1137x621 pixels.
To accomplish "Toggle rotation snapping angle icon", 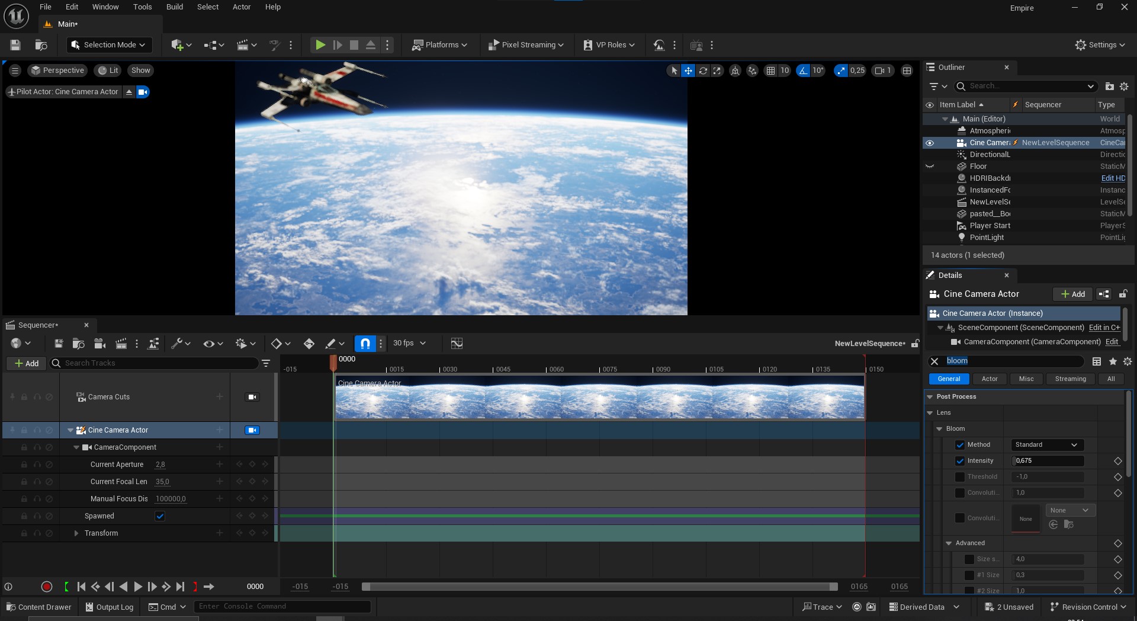I will pyautogui.click(x=803, y=71).
